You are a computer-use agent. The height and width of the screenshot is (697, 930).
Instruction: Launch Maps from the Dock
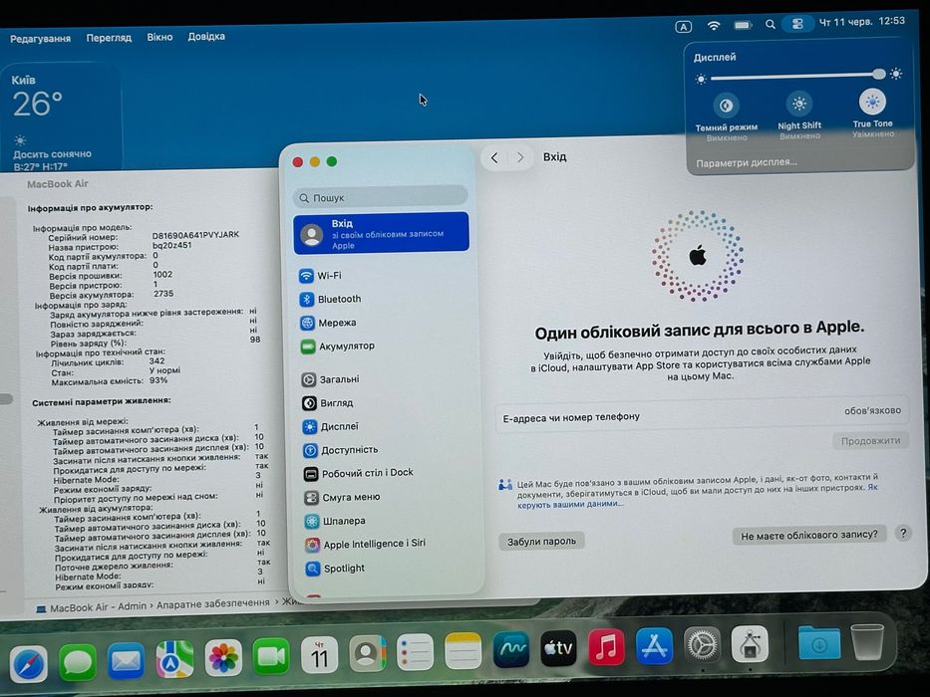tap(174, 659)
